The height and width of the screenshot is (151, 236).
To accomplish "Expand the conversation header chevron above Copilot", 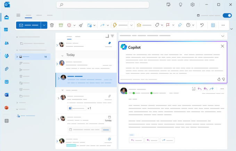I will click(223, 36).
